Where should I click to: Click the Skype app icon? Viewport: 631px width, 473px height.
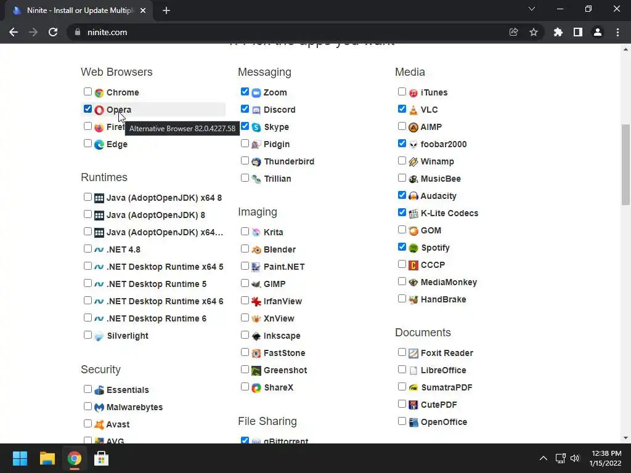click(x=256, y=127)
